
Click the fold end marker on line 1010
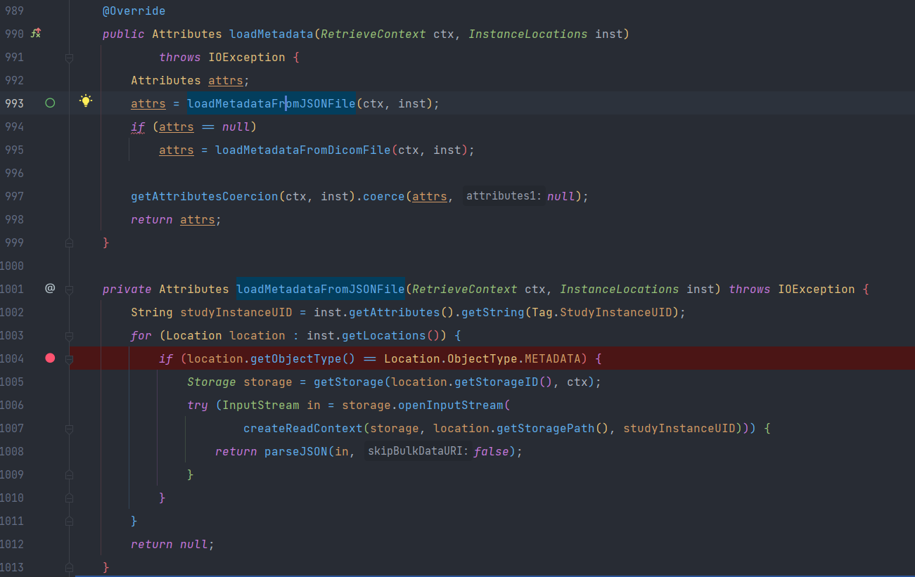tap(69, 498)
